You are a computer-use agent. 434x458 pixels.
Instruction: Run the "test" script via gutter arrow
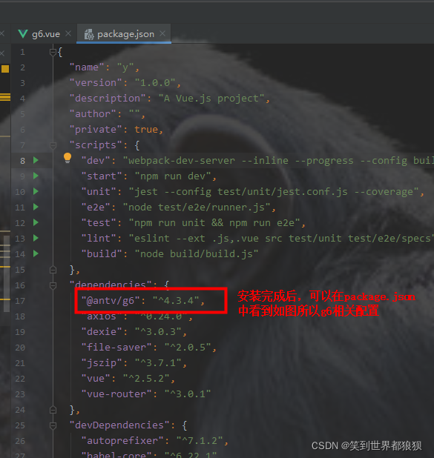tap(36, 222)
